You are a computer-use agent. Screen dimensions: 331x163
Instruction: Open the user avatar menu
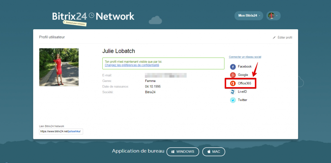click(273, 15)
